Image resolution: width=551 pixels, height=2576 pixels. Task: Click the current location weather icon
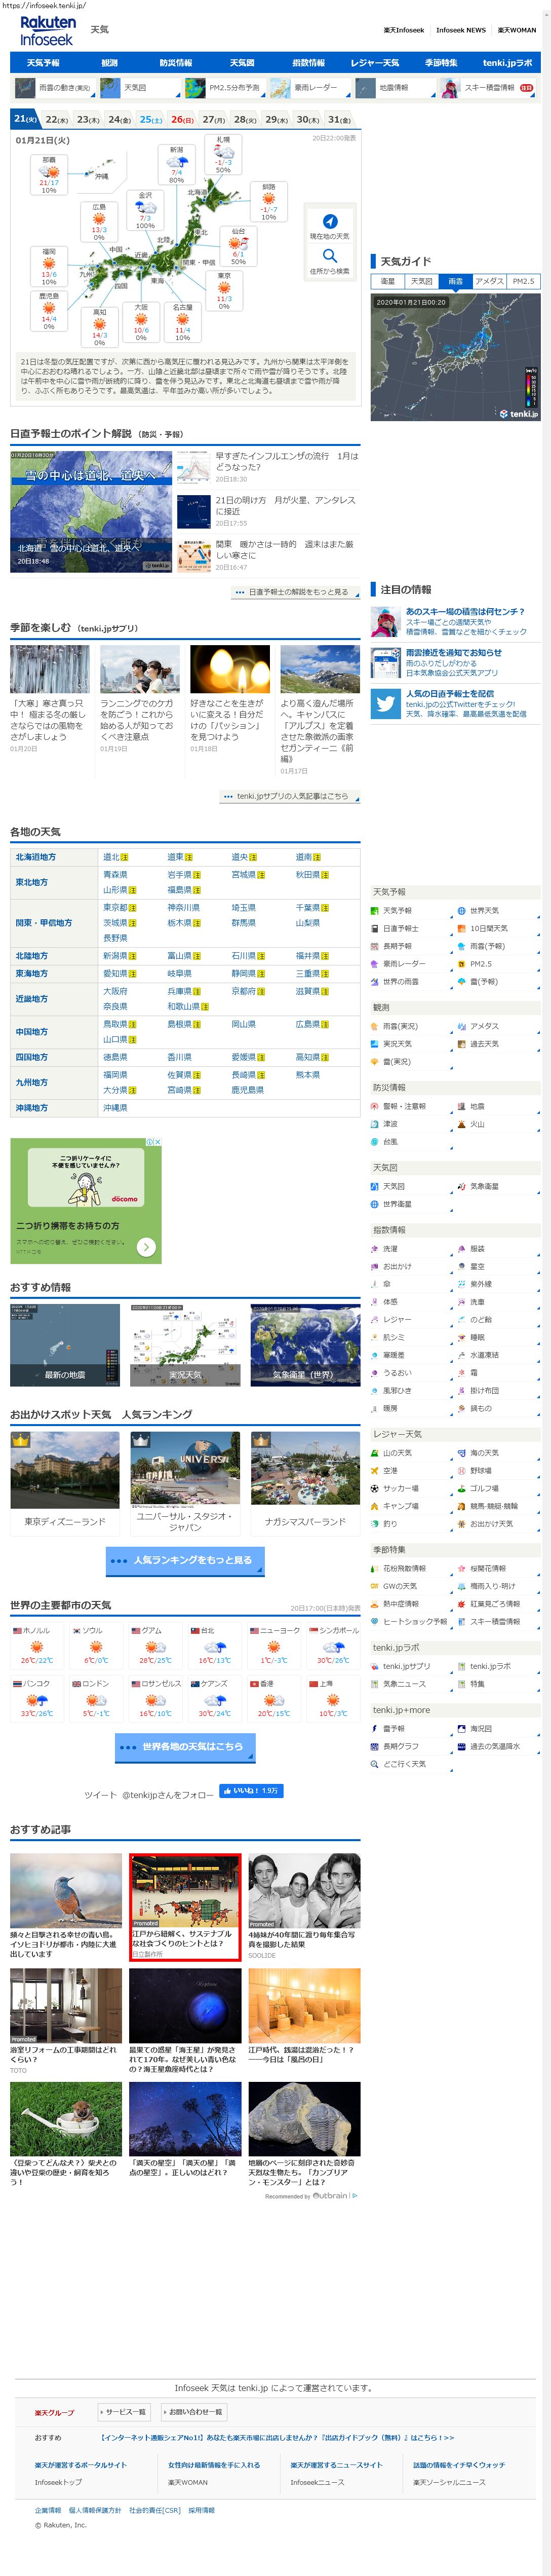(329, 221)
